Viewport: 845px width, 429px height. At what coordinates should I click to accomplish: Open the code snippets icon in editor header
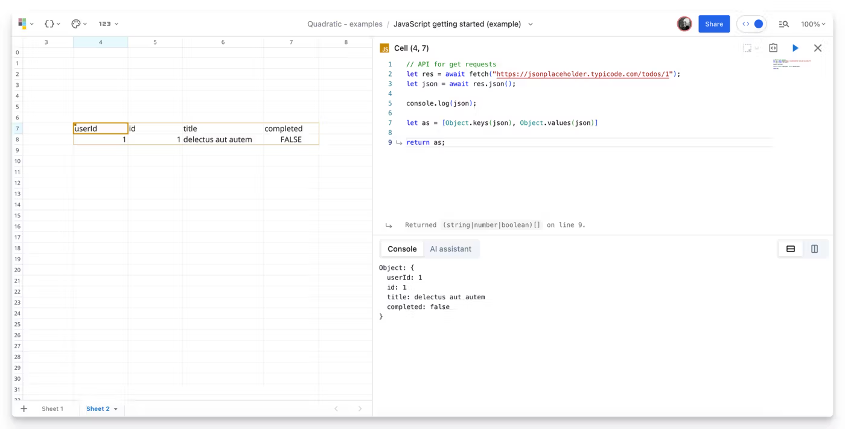[773, 48]
